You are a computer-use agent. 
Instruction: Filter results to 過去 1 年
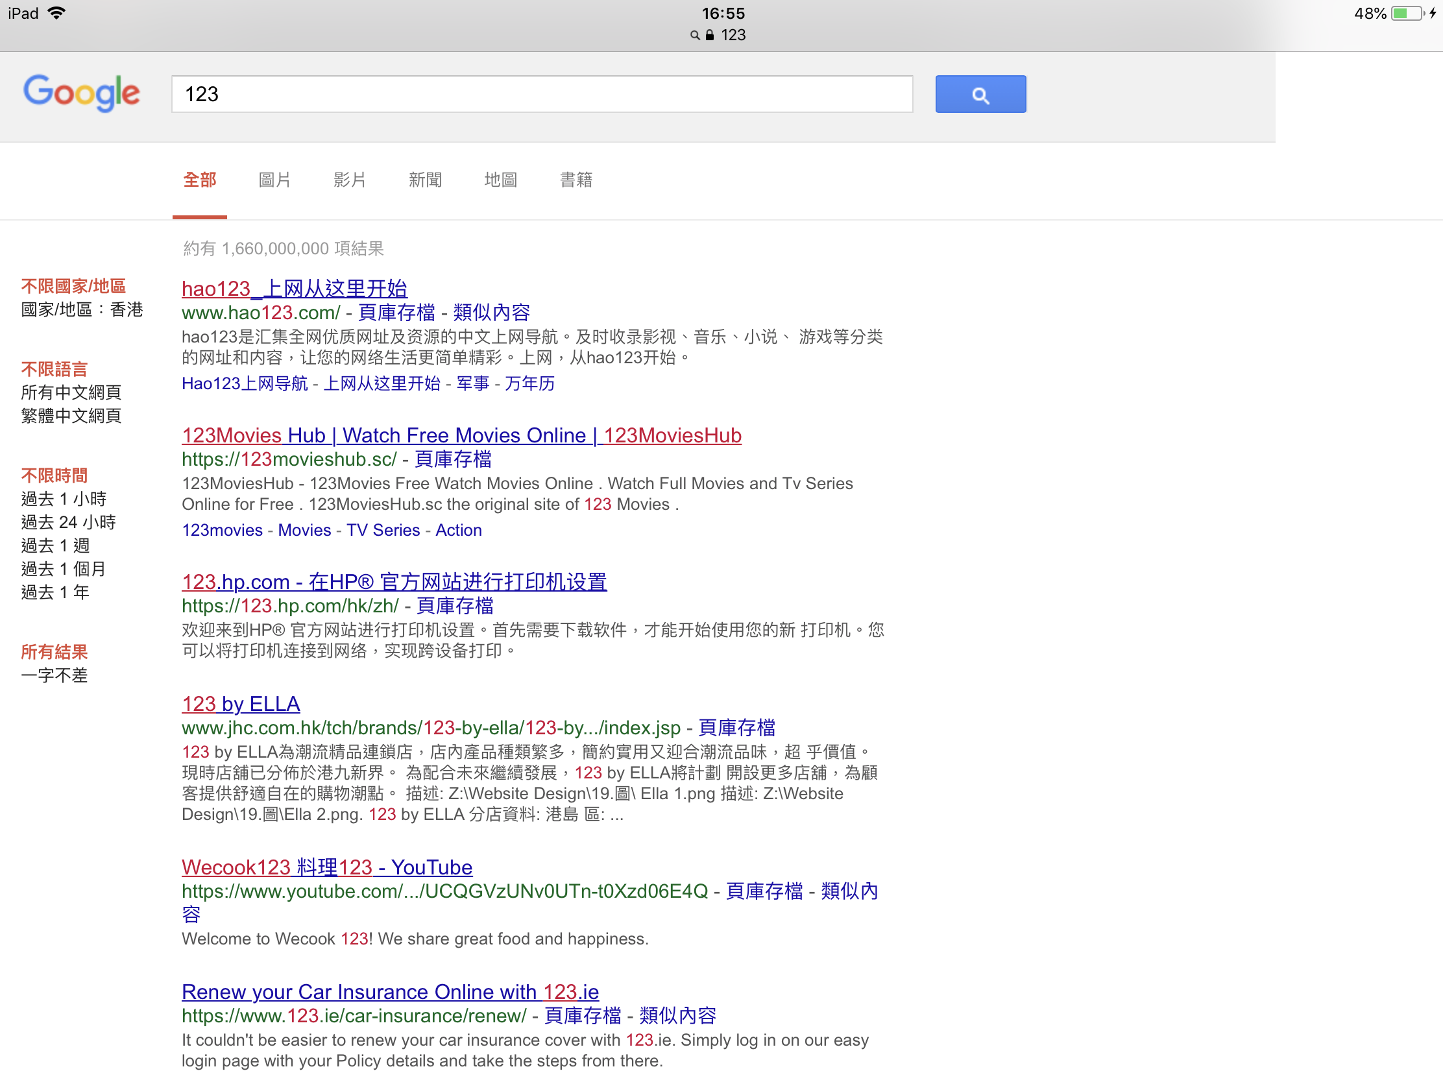[55, 593]
